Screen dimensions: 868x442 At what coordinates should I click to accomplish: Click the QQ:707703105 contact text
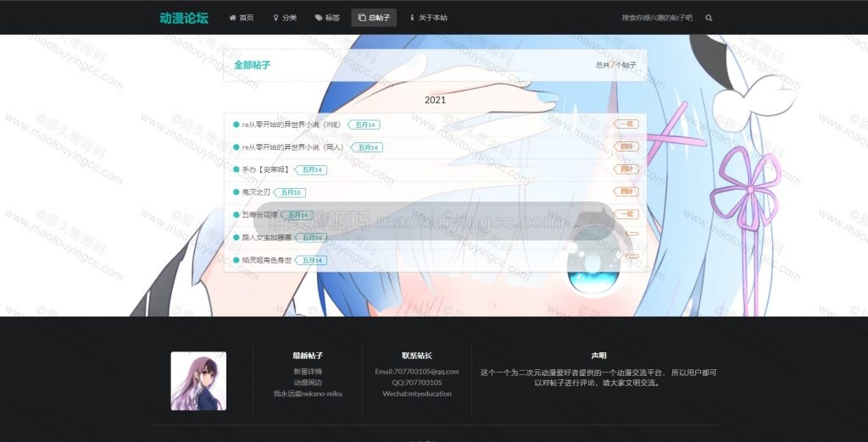417,383
